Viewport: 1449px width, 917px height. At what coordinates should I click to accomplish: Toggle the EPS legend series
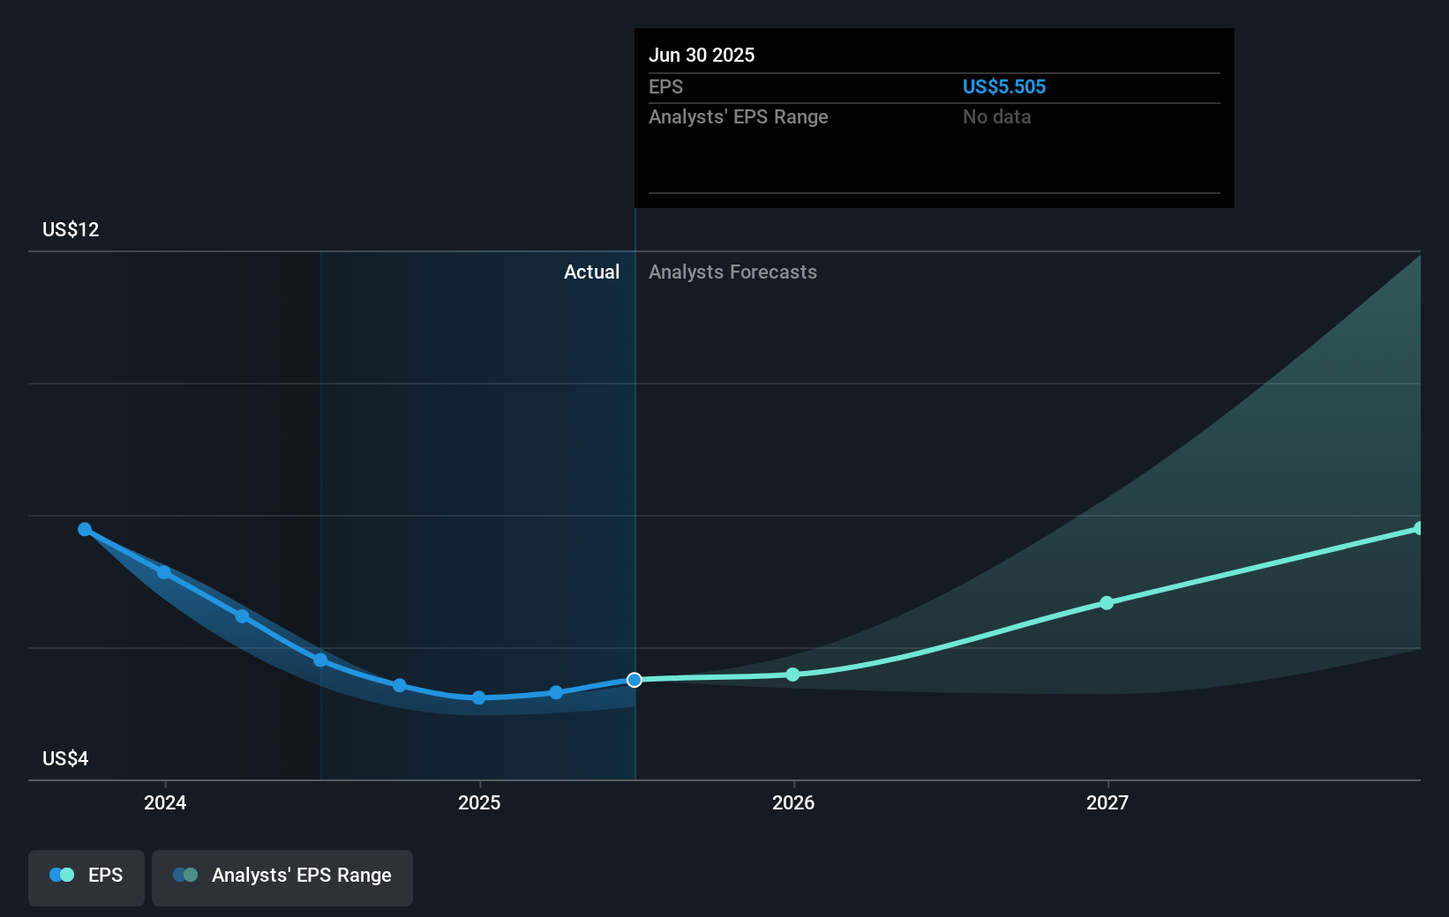[x=86, y=877]
